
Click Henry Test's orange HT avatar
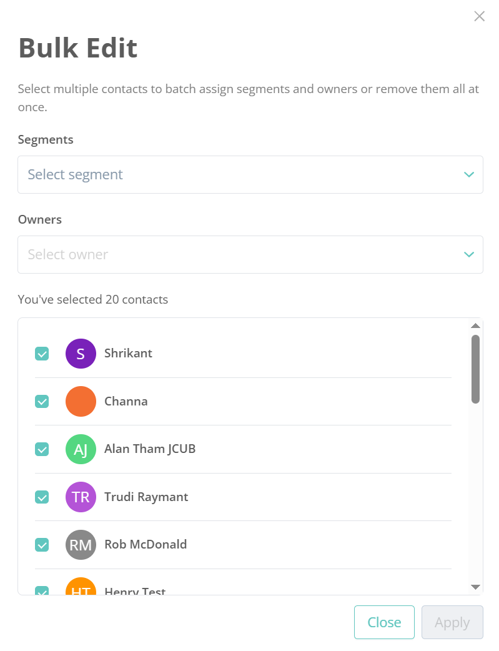[81, 587]
